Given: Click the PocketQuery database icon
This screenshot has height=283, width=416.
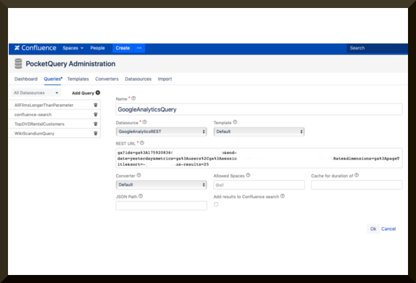Looking at the screenshot, I should (x=18, y=64).
